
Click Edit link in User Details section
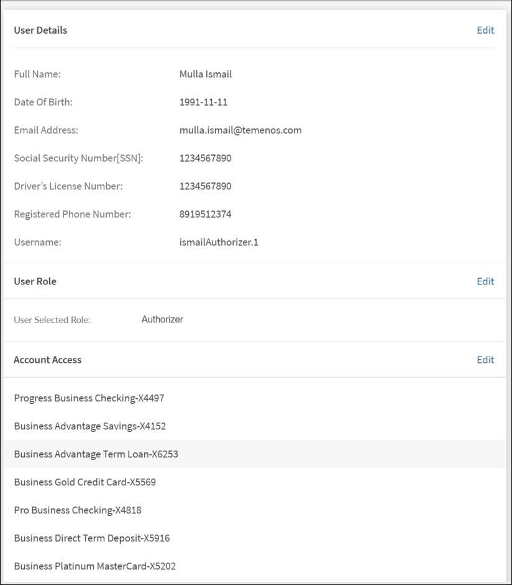[x=485, y=30]
